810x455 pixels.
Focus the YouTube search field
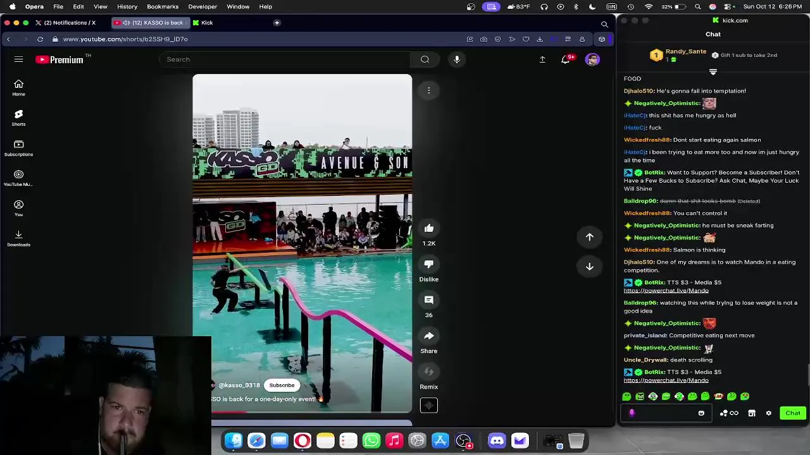pos(285,59)
